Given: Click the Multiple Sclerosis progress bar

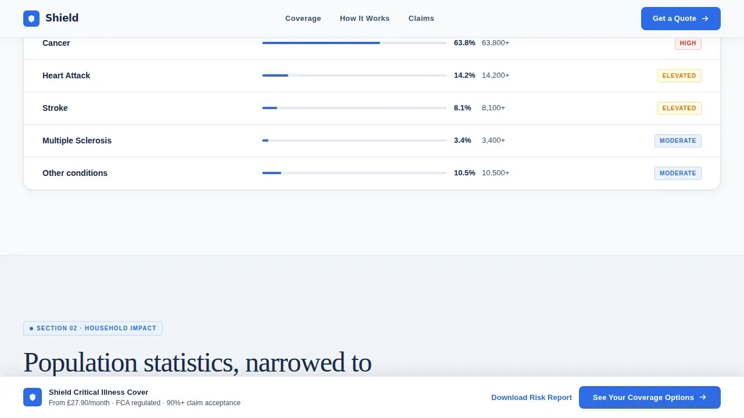Looking at the screenshot, I should [x=355, y=140].
